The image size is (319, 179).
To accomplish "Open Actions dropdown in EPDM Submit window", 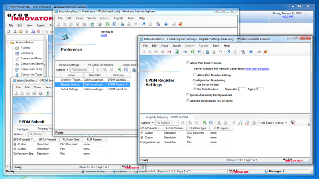I will click(20, 134).
